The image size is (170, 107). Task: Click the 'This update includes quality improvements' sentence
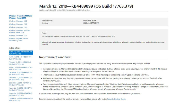[x=95, y=64]
